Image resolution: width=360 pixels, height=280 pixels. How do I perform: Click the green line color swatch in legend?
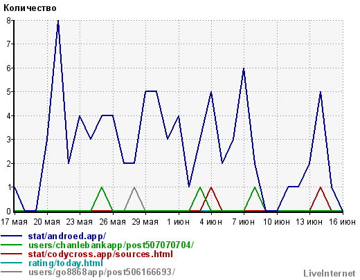click(12, 245)
